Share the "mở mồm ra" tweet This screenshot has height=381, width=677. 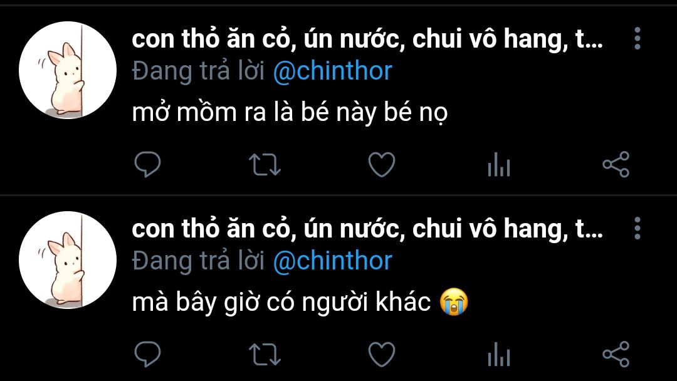[x=616, y=165]
